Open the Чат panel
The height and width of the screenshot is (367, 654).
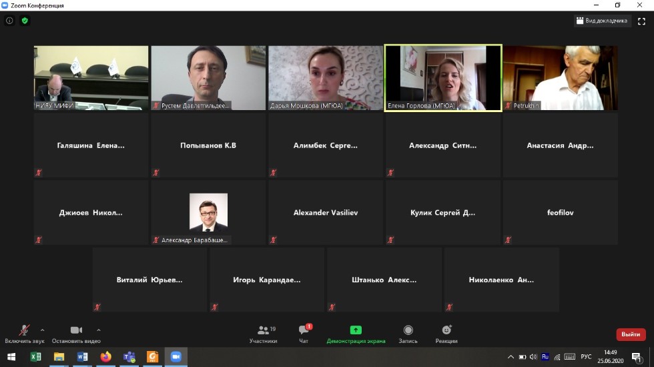[x=304, y=334]
